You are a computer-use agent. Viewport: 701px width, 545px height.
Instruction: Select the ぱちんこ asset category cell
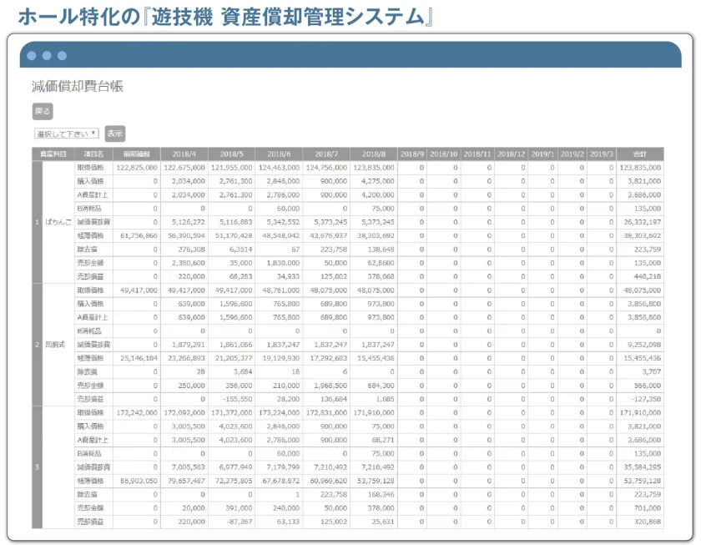coord(58,222)
